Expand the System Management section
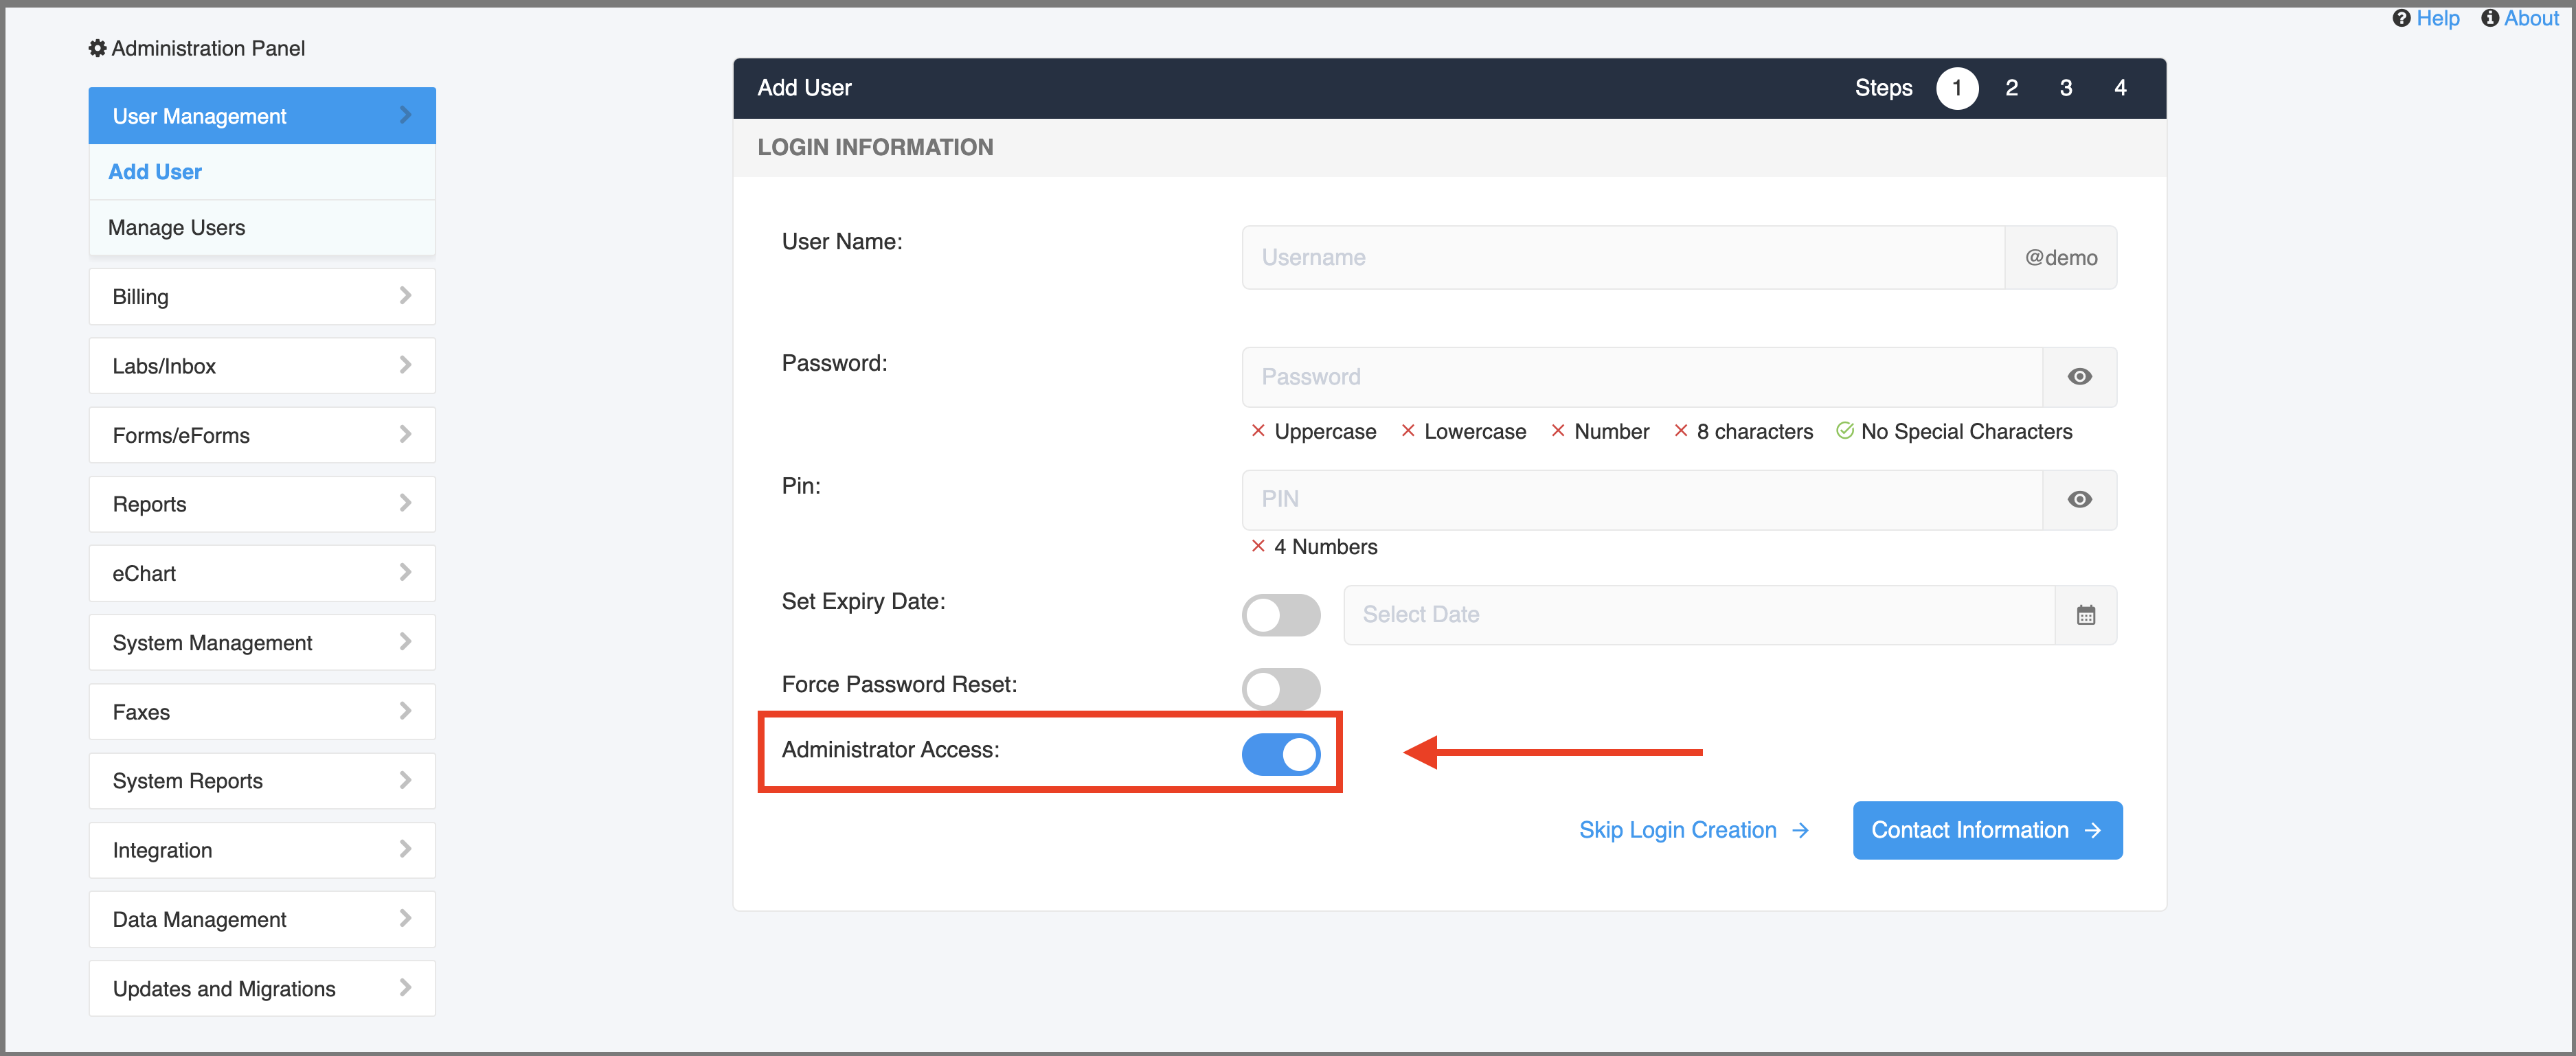Viewport: 2576px width, 1056px height. point(261,643)
